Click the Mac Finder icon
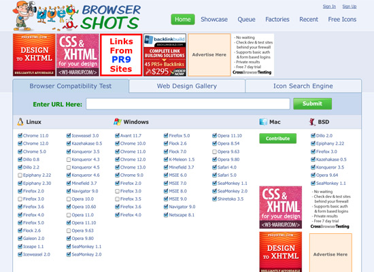374x272 pixels. [263, 122]
